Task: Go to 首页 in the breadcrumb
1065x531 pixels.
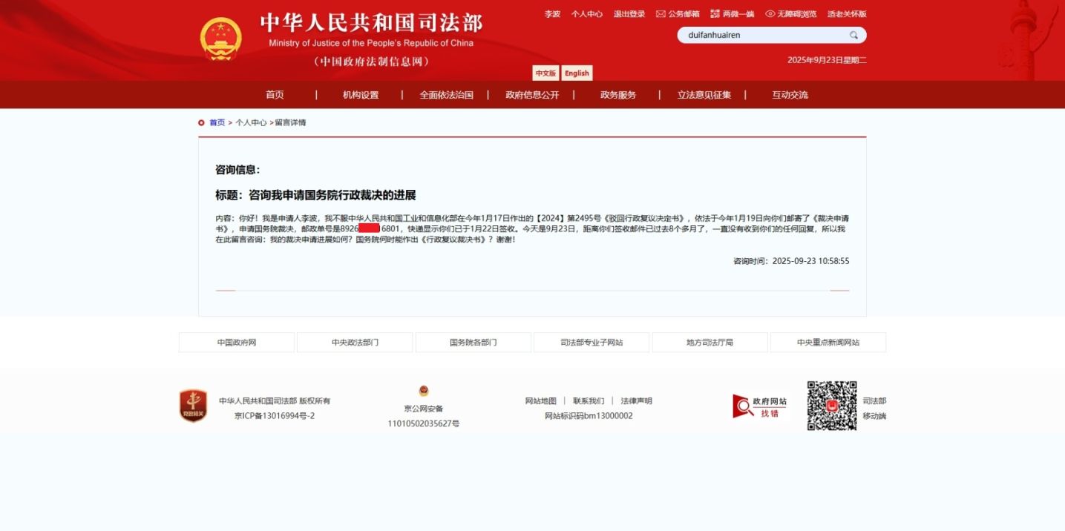Action: coord(217,123)
